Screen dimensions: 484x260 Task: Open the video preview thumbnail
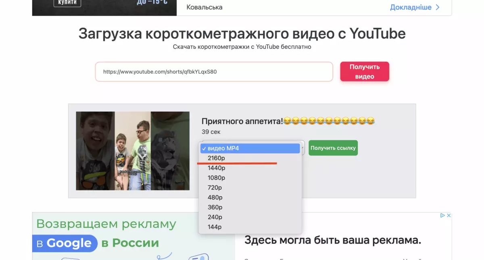(133, 151)
